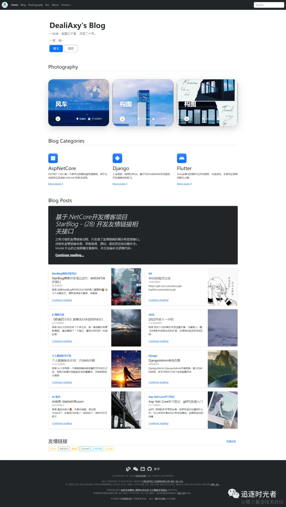This screenshot has width=286, height=507.
Task: Click the ZY知识库 friend link tag
Action: (x=97, y=449)
